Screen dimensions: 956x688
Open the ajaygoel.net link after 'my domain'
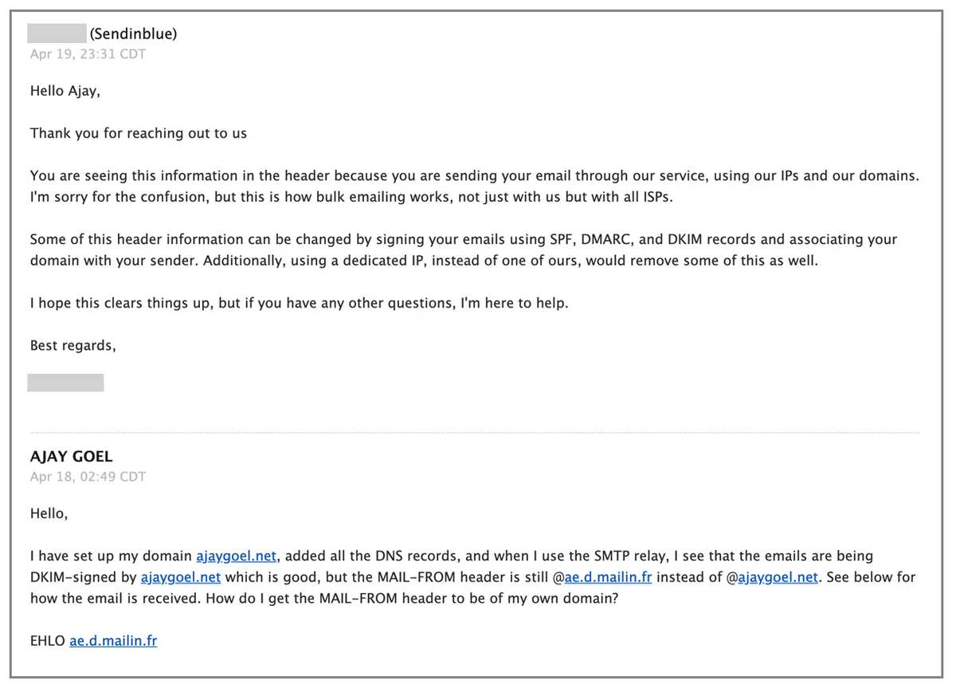point(236,556)
